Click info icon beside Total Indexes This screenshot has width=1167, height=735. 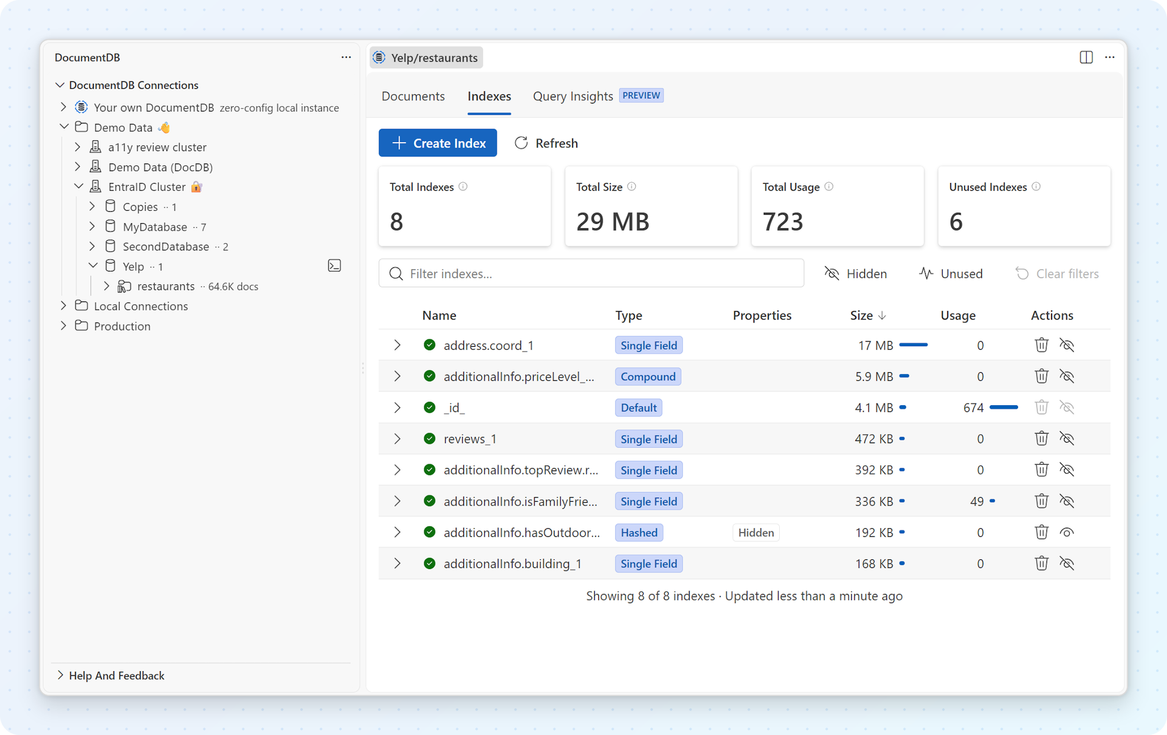click(x=463, y=186)
